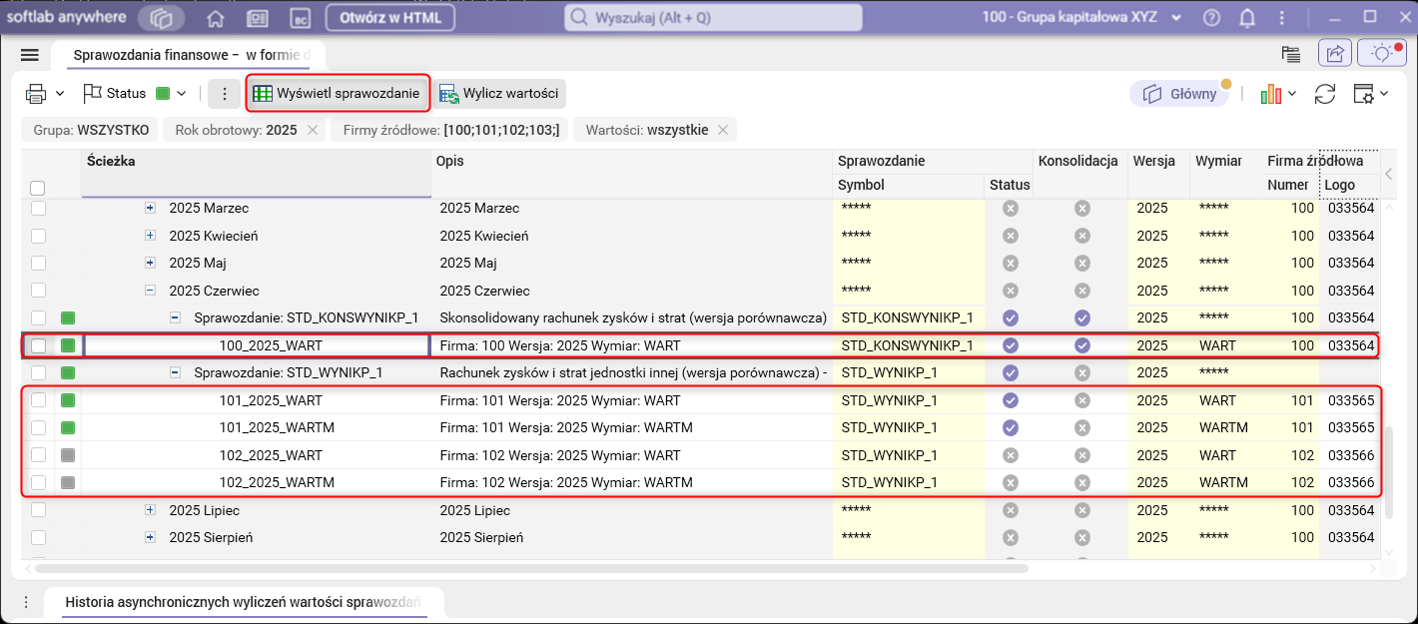Open the news card icon in title bar
The width and height of the screenshot is (1418, 624).
point(258,18)
